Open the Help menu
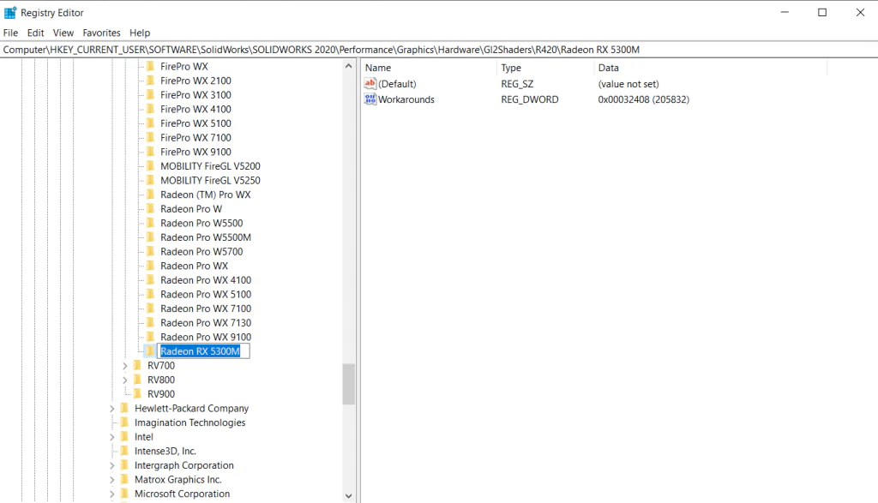Screen dimensions: 878x503 pyautogui.click(x=140, y=33)
